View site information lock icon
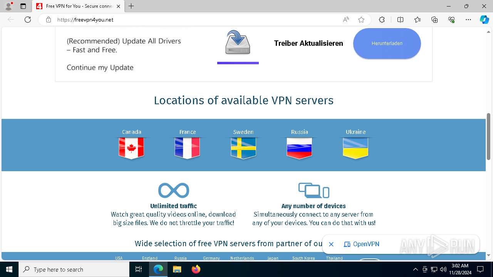 point(49,20)
